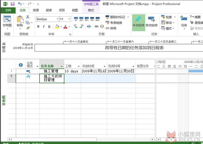203x144 pixels.
Task: Switch to the View (视图) ribbon tab
Action: pos(75,10)
